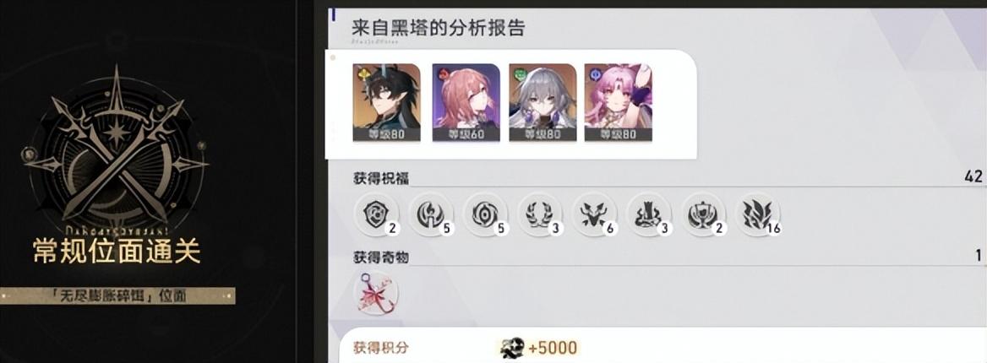The width and height of the screenshot is (987, 363).
Task: Open the Elation blessing icon with count 2
Action: [702, 214]
